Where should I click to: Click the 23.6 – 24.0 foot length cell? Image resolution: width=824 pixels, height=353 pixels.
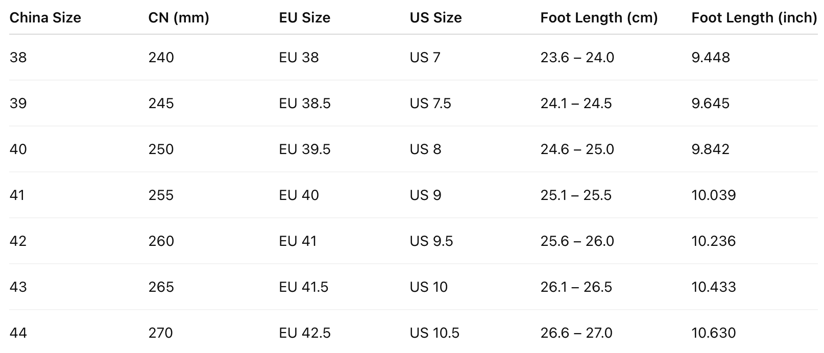pyautogui.click(x=577, y=58)
